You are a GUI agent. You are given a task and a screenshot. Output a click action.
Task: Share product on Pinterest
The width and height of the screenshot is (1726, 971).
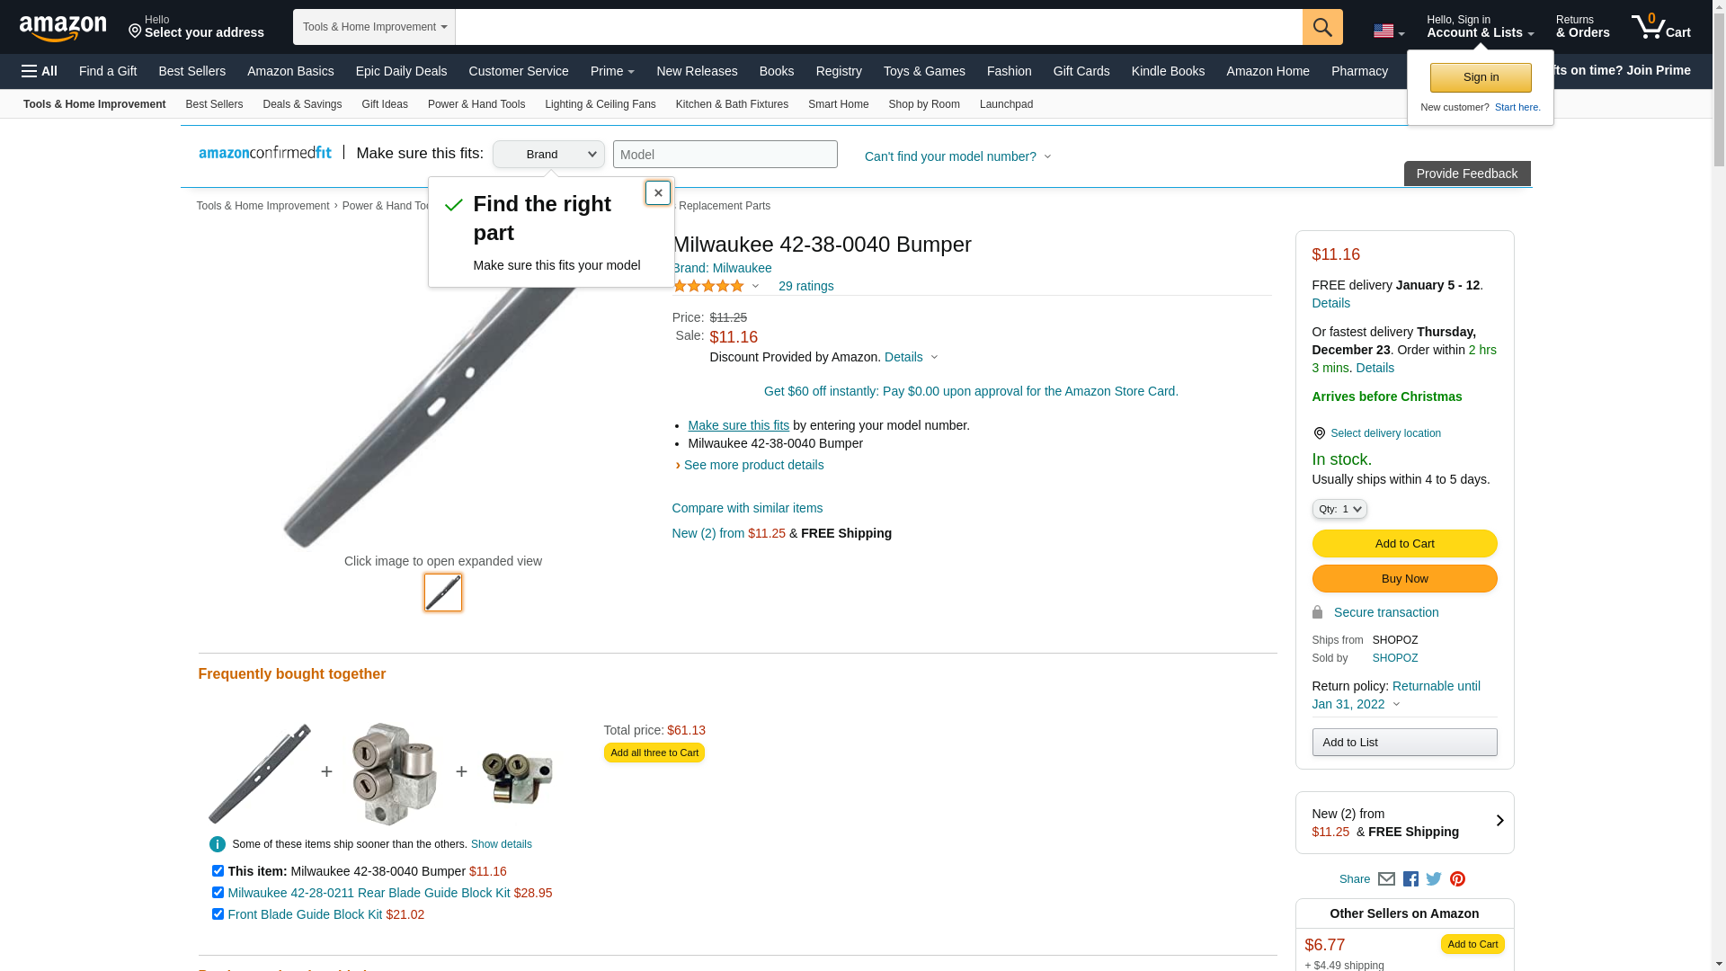(x=1457, y=879)
